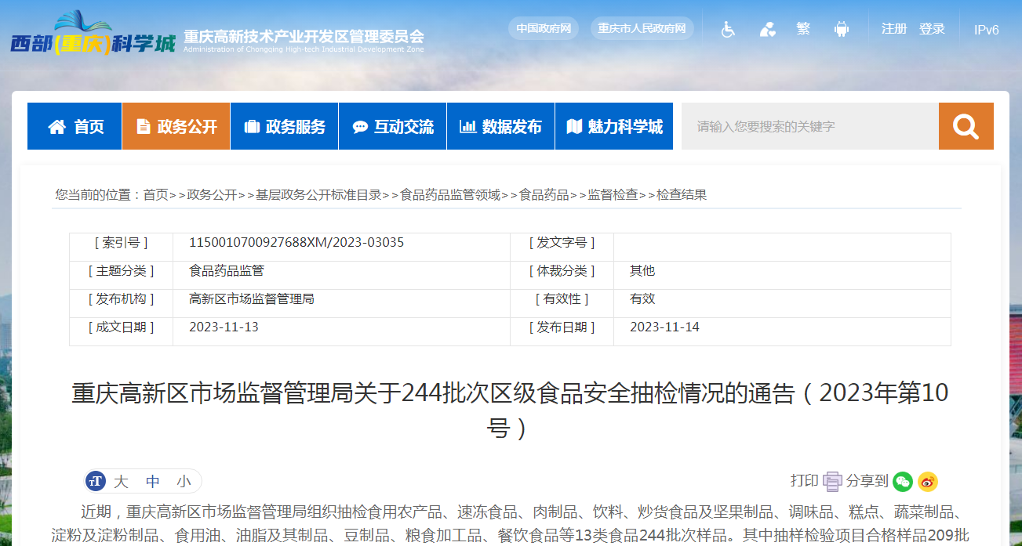Open the 政务服务 navigation tab
1022x546 pixels.
285,126
